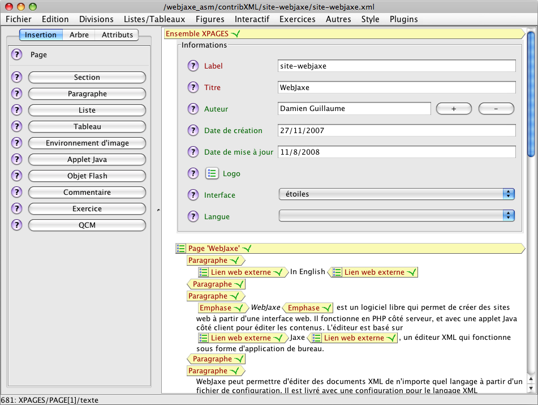Click the help icon next to Titre field
The width and height of the screenshot is (538, 405).
193,88
